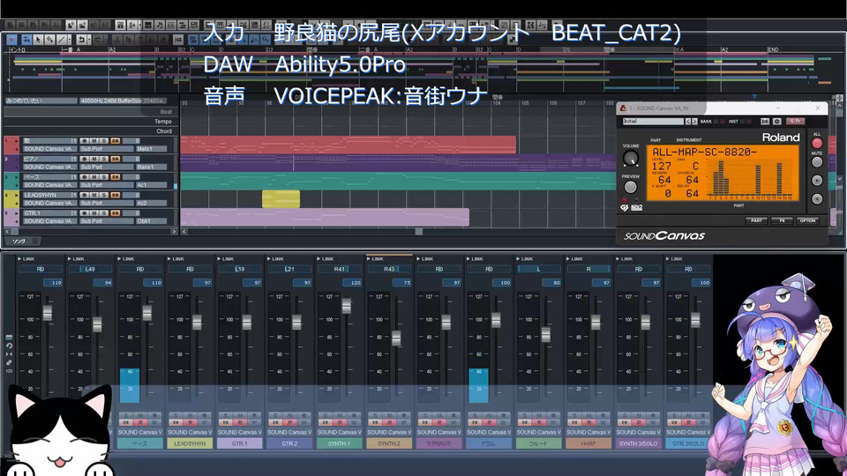Click the Chord row label
The image size is (847, 476).
(164, 131)
